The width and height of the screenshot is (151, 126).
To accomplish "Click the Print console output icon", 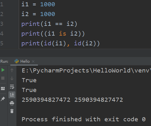I will coord(12,103).
